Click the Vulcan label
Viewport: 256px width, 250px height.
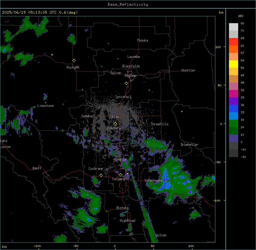161,235
